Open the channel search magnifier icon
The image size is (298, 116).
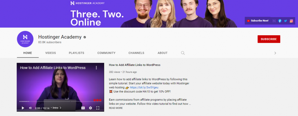click(183, 53)
